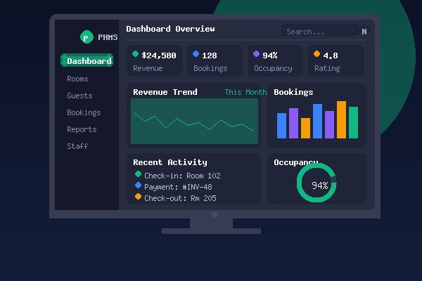
Task: Open Bookings in the sidebar menu
Action: [84, 112]
